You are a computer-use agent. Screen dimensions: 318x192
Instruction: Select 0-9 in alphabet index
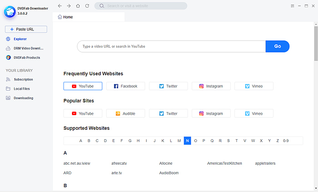[286, 141]
